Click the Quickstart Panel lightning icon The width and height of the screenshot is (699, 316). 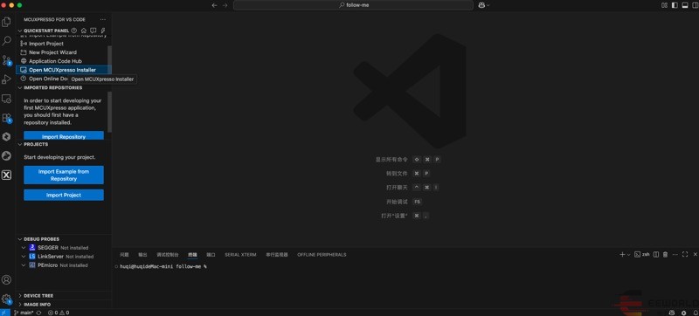[103, 31]
